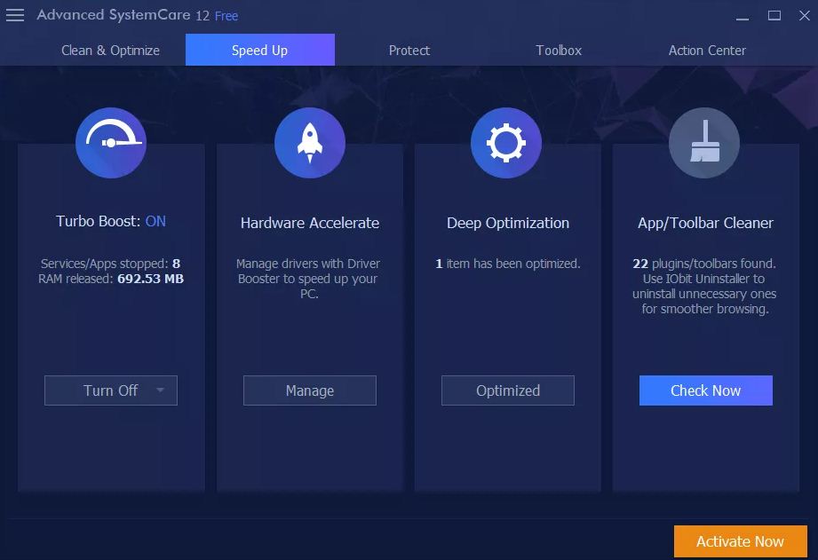The height and width of the screenshot is (560, 818).
Task: Click the Turbo Boost: ON title
Action: pyautogui.click(x=111, y=221)
